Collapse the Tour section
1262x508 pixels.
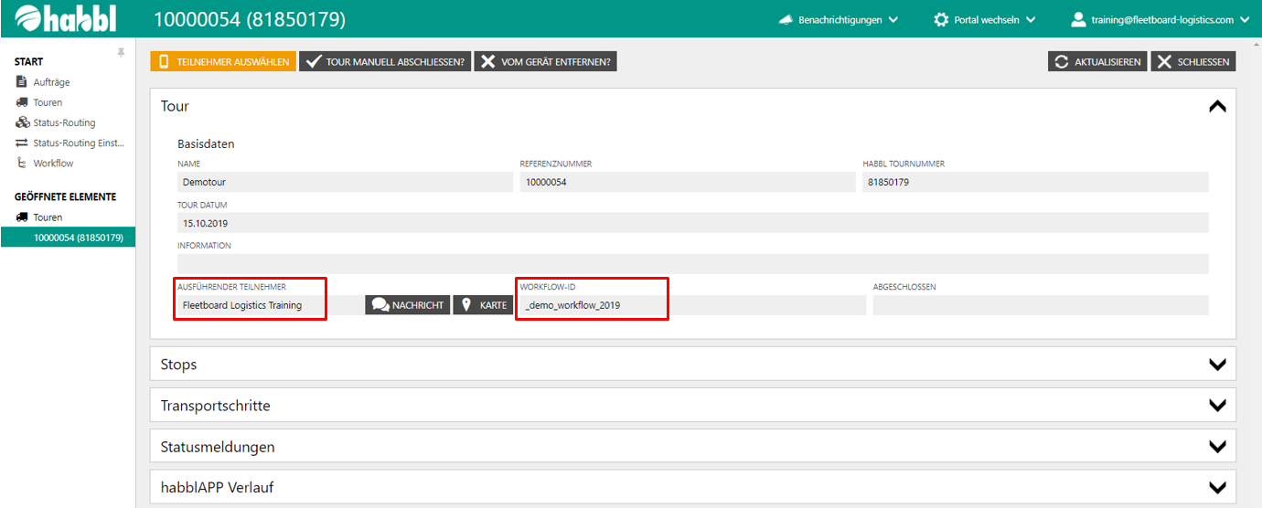(1216, 106)
